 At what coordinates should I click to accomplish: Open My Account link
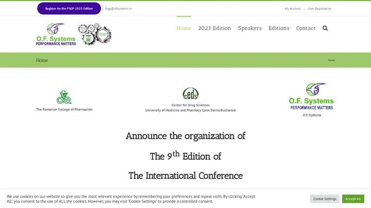click(293, 9)
